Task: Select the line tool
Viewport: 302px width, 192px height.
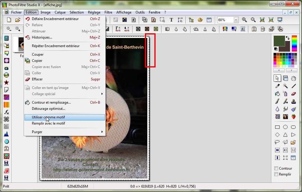Action: (293, 86)
